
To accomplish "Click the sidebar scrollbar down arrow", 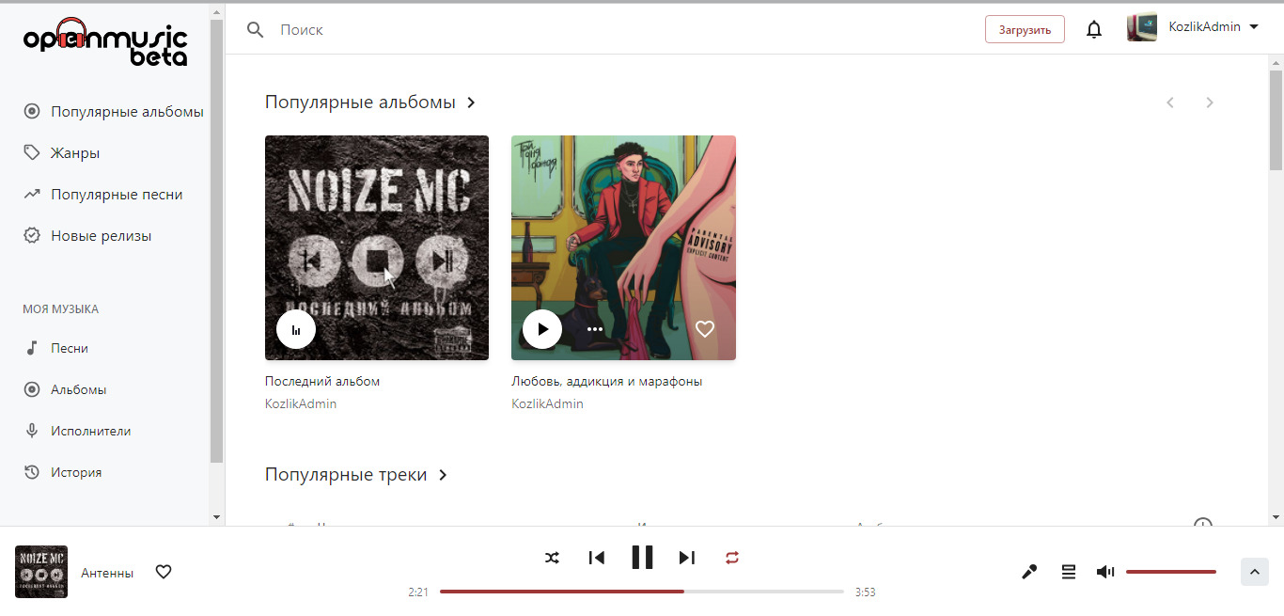I will [x=217, y=517].
